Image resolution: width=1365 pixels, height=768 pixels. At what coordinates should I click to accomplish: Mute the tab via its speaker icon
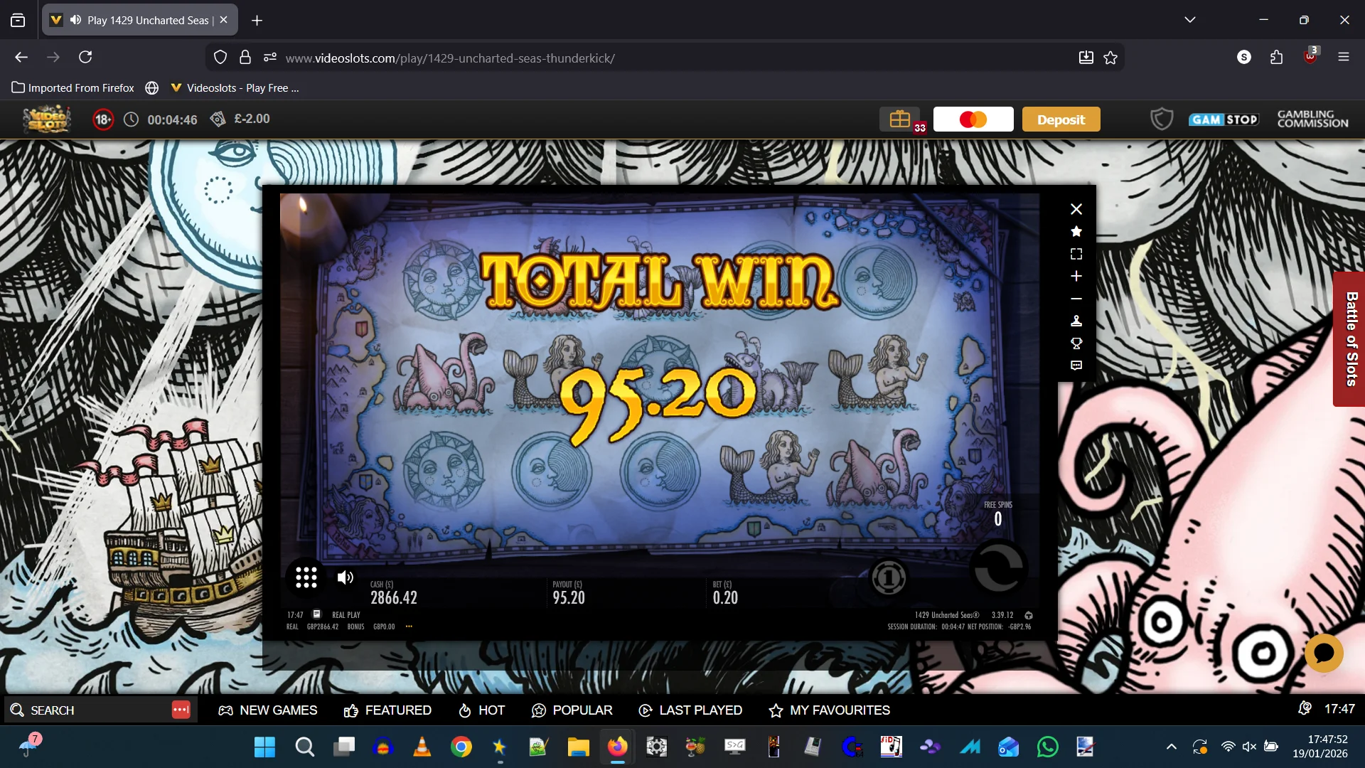coord(75,20)
